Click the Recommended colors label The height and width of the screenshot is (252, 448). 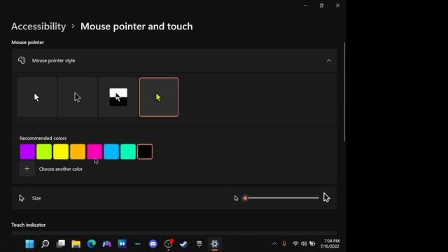pyautogui.click(x=43, y=139)
